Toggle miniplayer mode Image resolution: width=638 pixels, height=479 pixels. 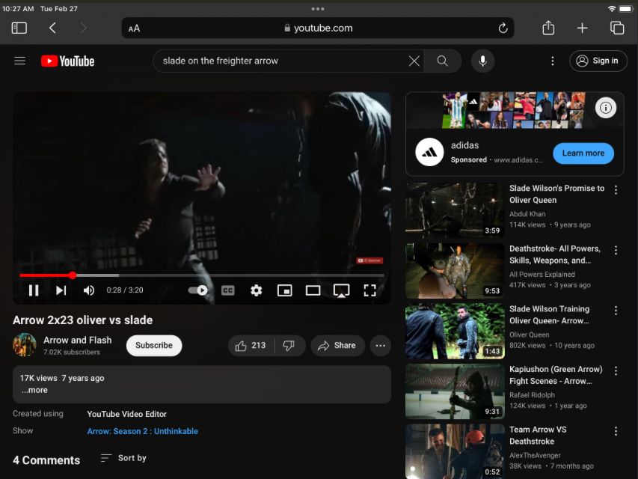[x=284, y=290]
